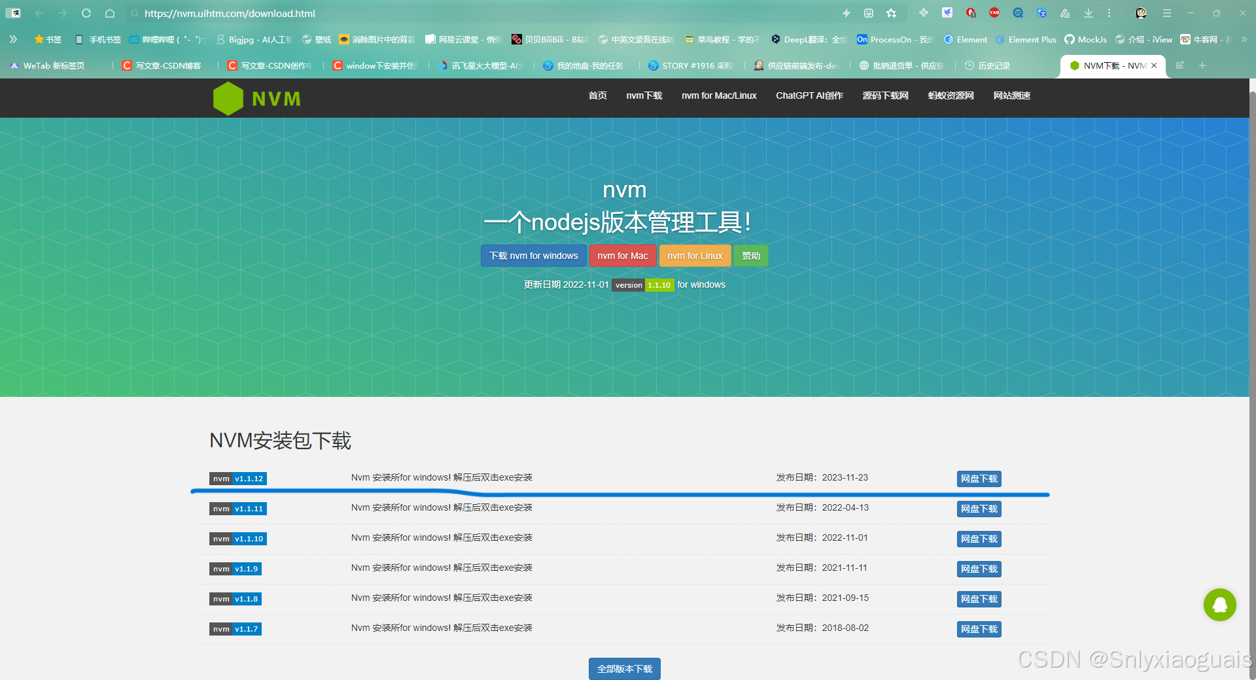Click 网盘下载 for nvm v1.1.9
This screenshot has width=1256, height=680.
click(979, 569)
